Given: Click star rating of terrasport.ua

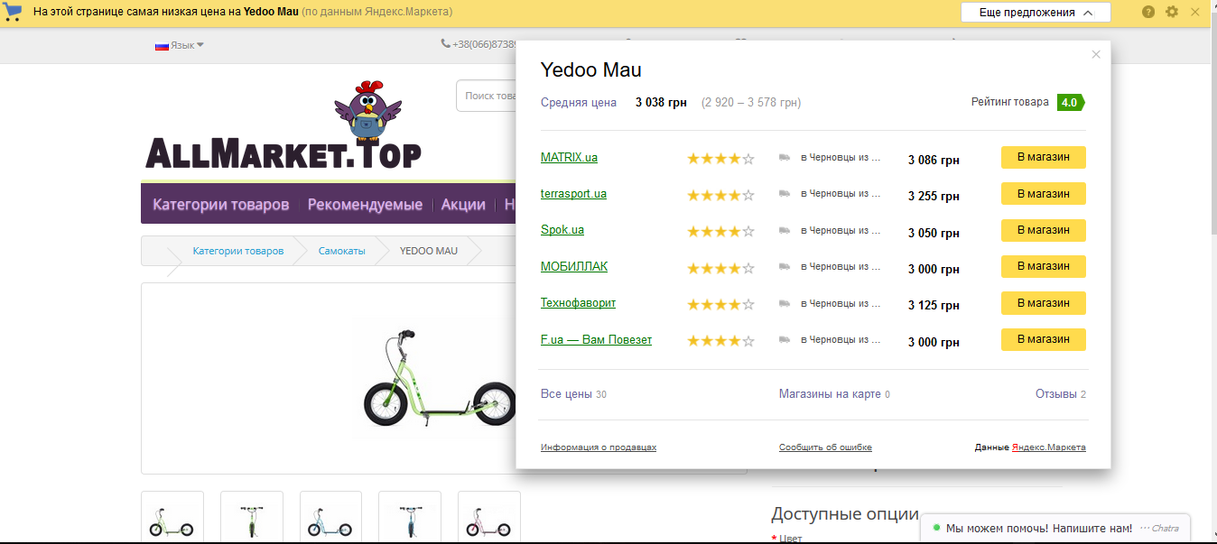Looking at the screenshot, I should pyautogui.click(x=720, y=195).
